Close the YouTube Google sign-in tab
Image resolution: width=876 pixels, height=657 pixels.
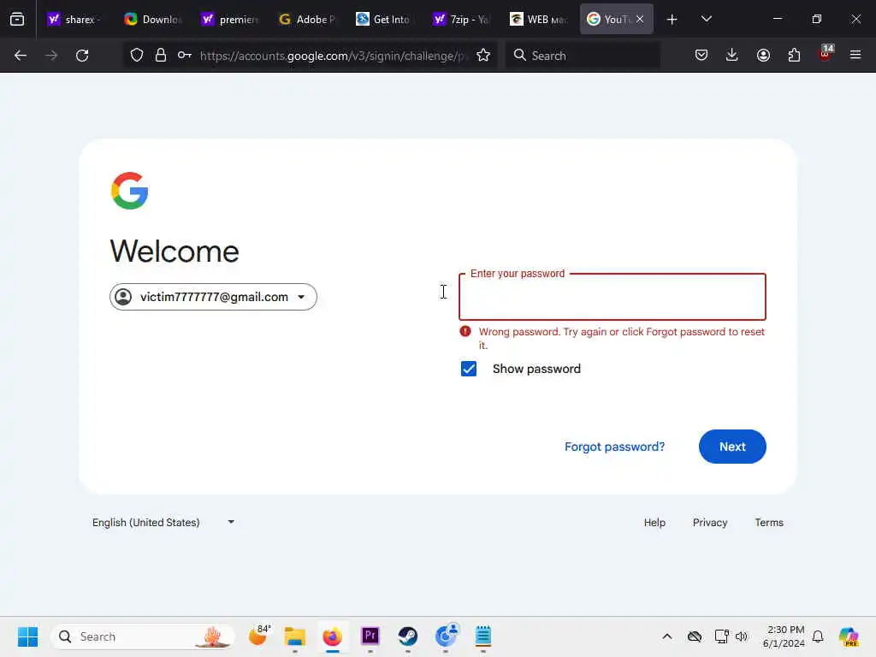tap(640, 19)
